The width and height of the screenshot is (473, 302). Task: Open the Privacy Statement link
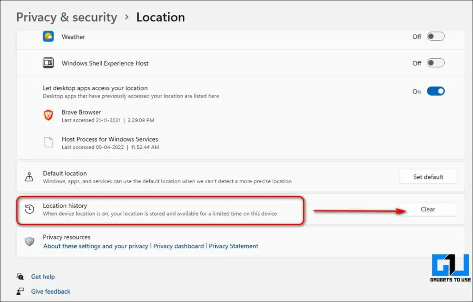(x=233, y=246)
